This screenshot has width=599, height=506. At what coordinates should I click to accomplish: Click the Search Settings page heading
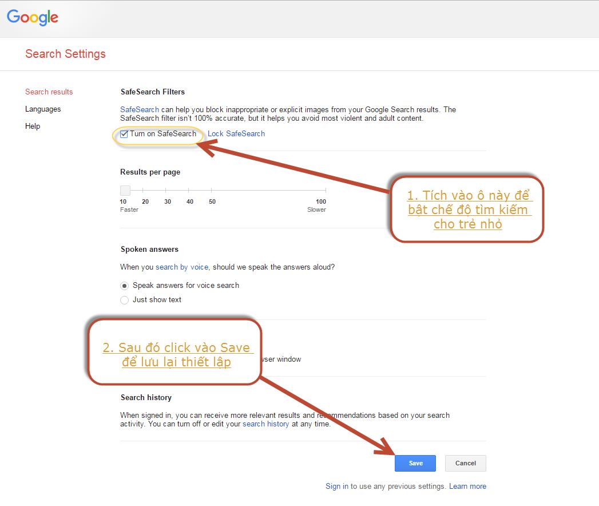pos(65,54)
